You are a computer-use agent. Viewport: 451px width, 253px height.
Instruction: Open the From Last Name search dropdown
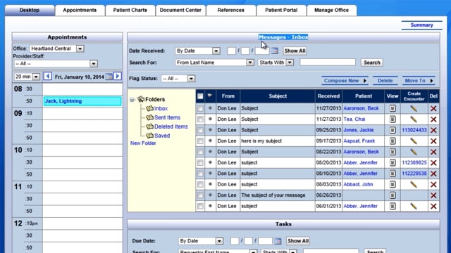[x=214, y=63]
